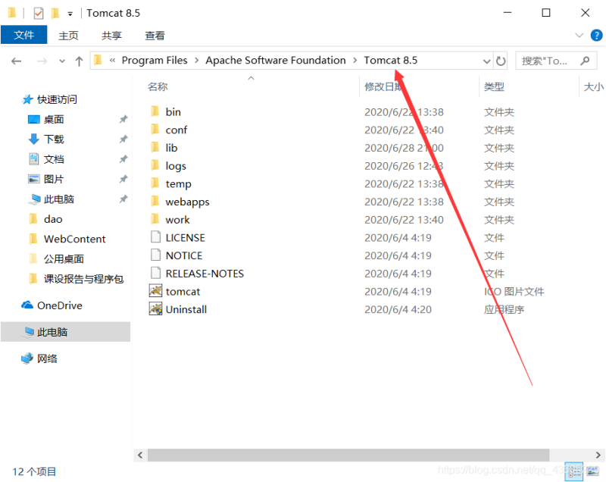
Task: Click Program Files in the address bar
Action: tap(155, 61)
